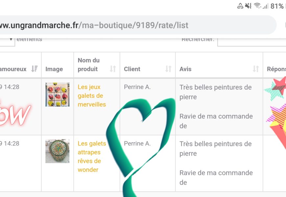Click the sort icon in Client column
The image size is (286, 197).
168,69
